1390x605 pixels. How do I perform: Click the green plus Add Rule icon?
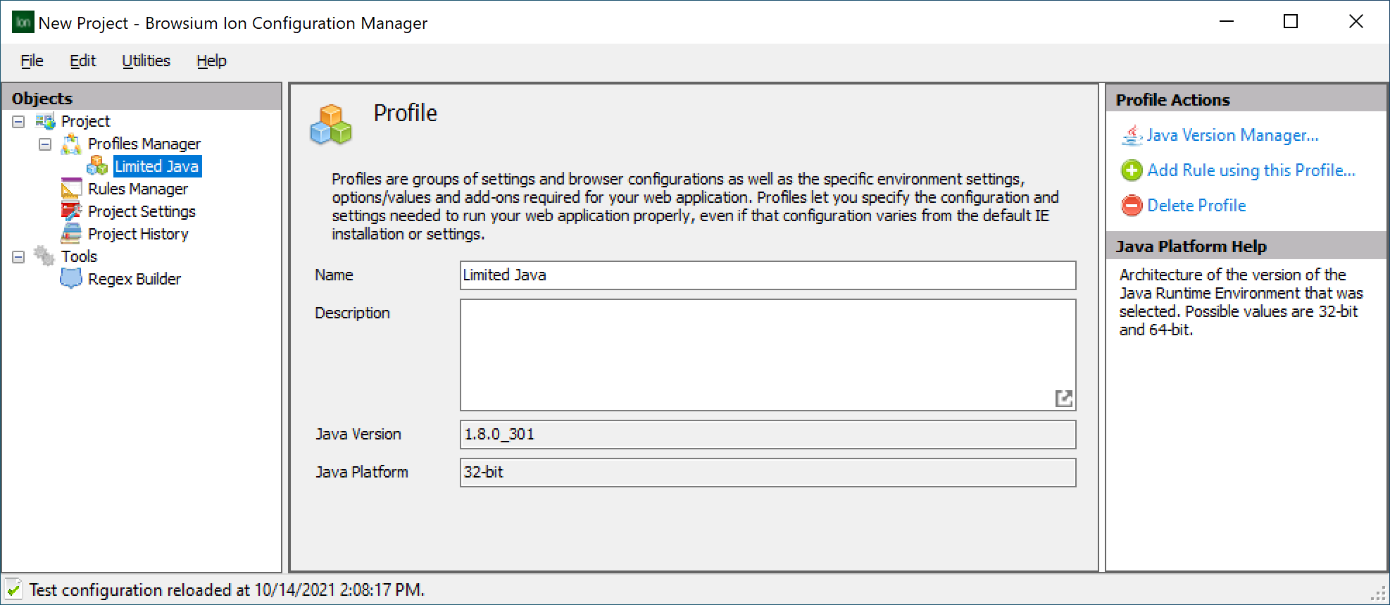(x=1132, y=170)
